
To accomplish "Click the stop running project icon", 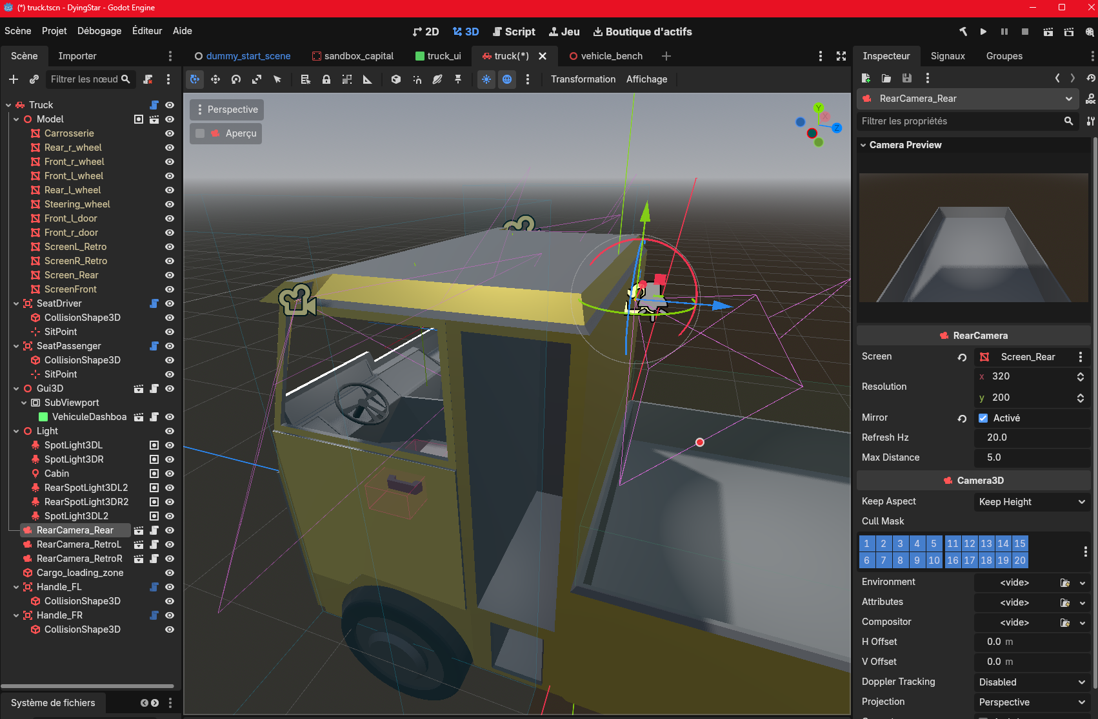I will (x=1025, y=32).
